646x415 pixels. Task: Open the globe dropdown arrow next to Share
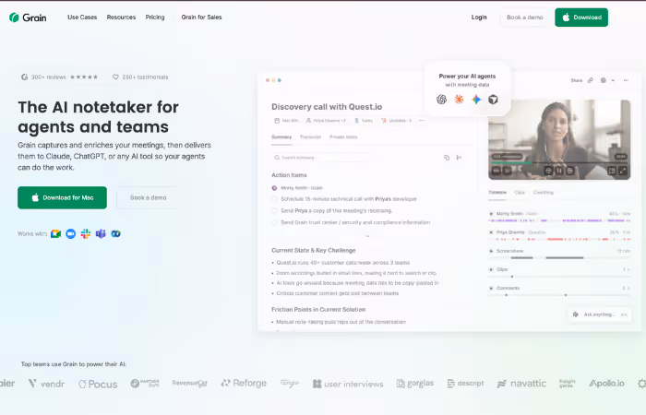[x=613, y=80]
